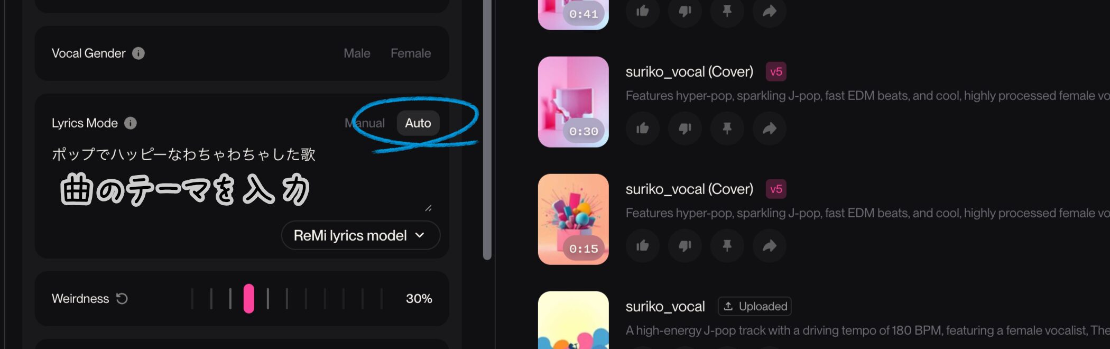The width and height of the screenshot is (1110, 349).
Task: Dislike the 0:30 suriko_vocal cover song
Action: 685,128
